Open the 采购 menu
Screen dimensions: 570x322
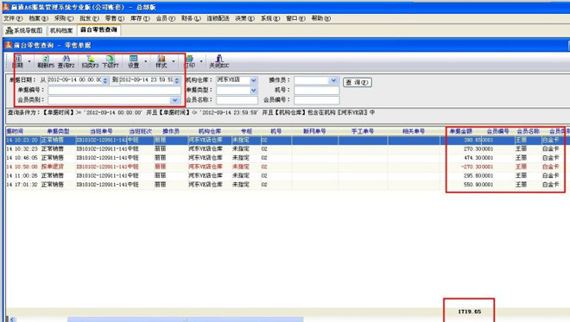coord(64,18)
